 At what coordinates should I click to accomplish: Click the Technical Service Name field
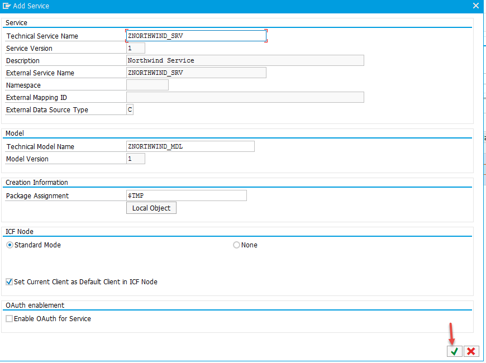click(x=196, y=36)
